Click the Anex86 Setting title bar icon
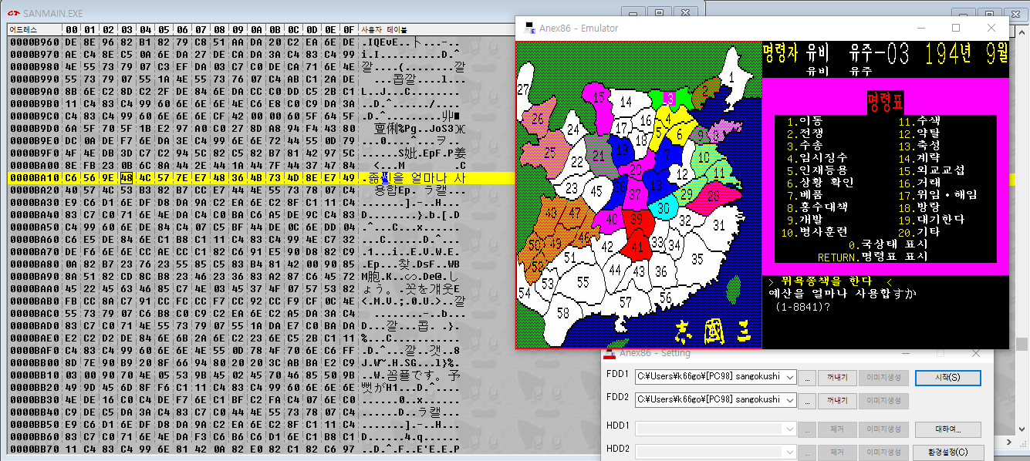Screen dimensions: 1030x461 (610, 354)
